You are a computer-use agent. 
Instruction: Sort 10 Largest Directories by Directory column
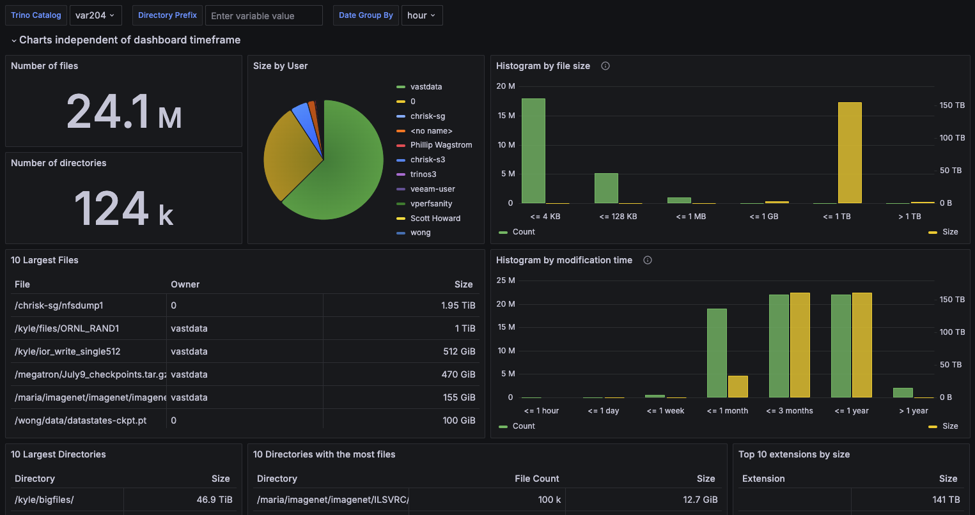(35, 479)
